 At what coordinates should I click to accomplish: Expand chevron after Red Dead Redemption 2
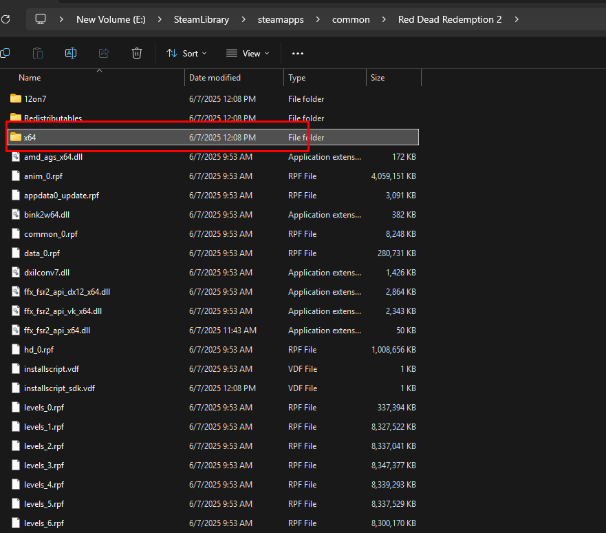517,19
